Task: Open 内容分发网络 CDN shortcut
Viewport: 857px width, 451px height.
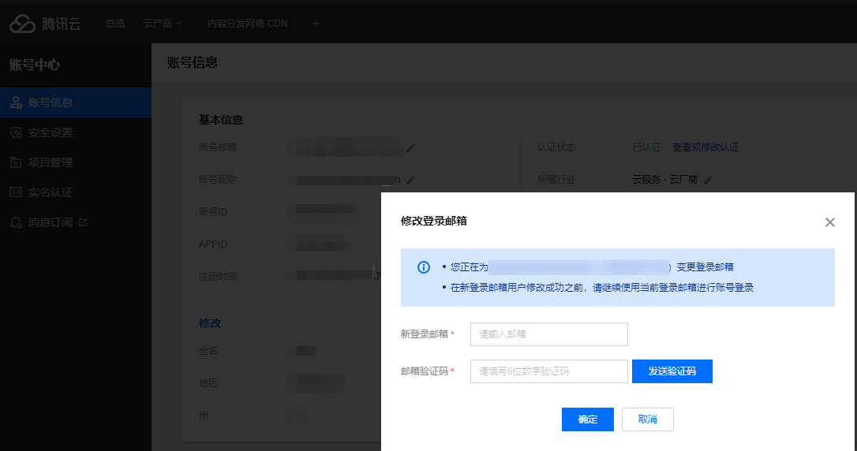Action: [x=248, y=24]
